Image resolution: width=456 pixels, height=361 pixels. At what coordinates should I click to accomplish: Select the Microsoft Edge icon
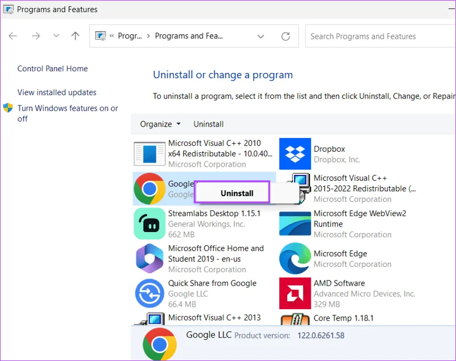pyautogui.click(x=295, y=258)
